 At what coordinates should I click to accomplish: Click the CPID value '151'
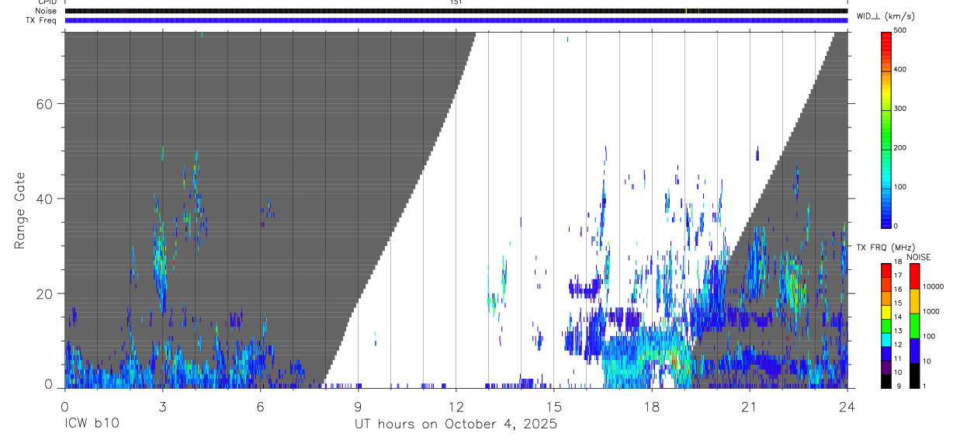456,2
